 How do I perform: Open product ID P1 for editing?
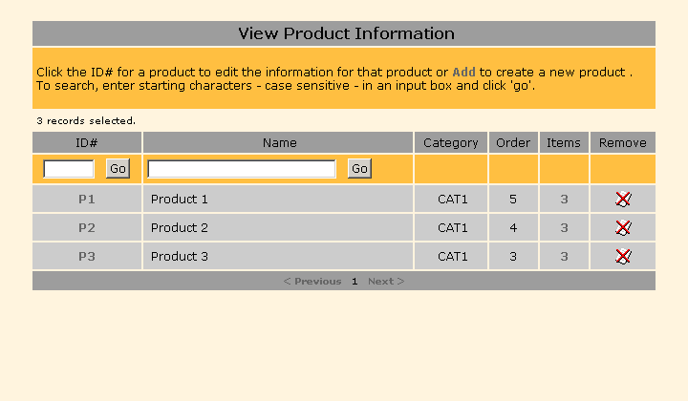[x=87, y=200]
